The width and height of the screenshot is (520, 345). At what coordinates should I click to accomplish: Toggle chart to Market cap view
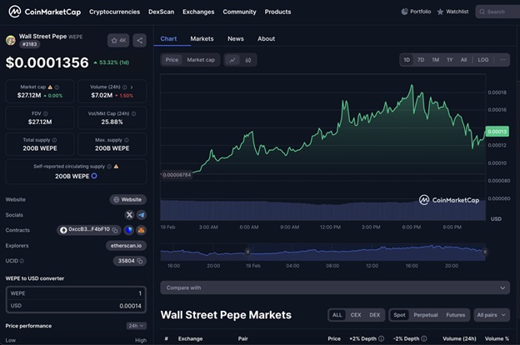(x=200, y=60)
